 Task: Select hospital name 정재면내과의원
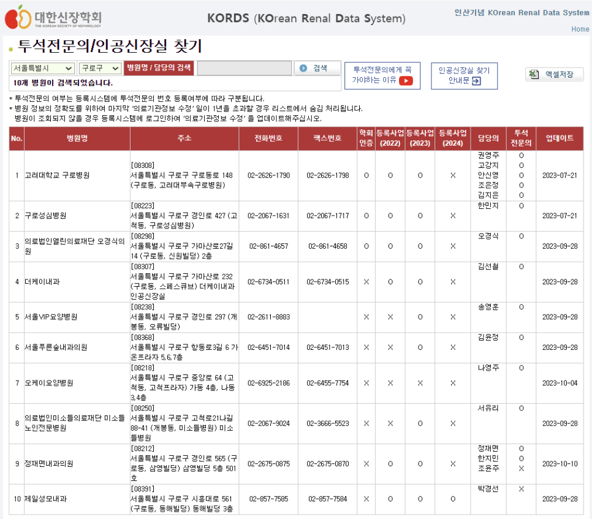pyautogui.click(x=48, y=463)
